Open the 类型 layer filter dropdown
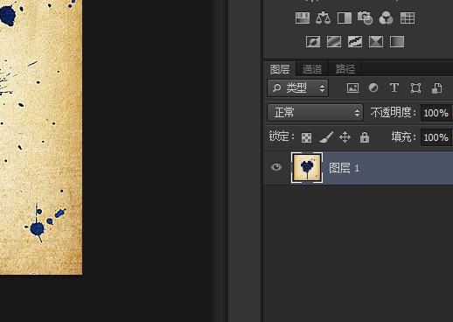This screenshot has height=322, width=453. [297, 87]
